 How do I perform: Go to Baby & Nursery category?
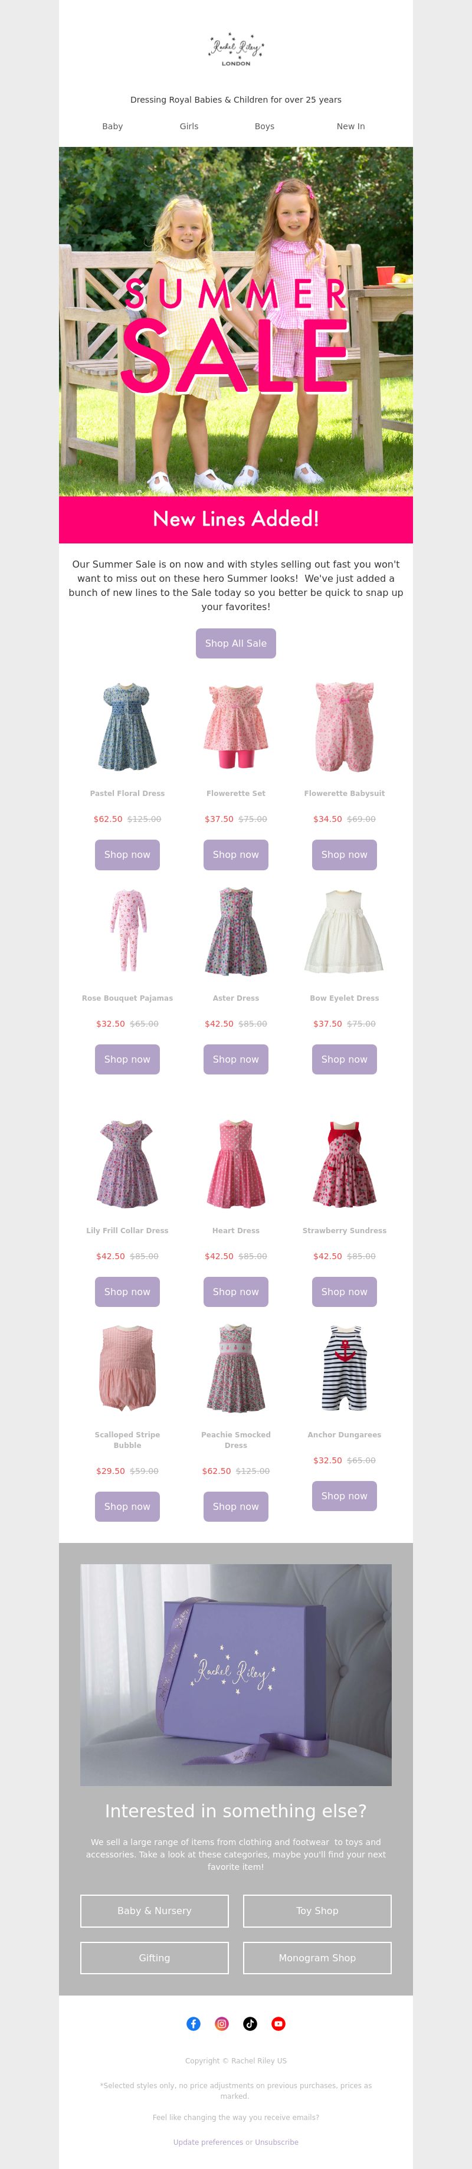(155, 1911)
